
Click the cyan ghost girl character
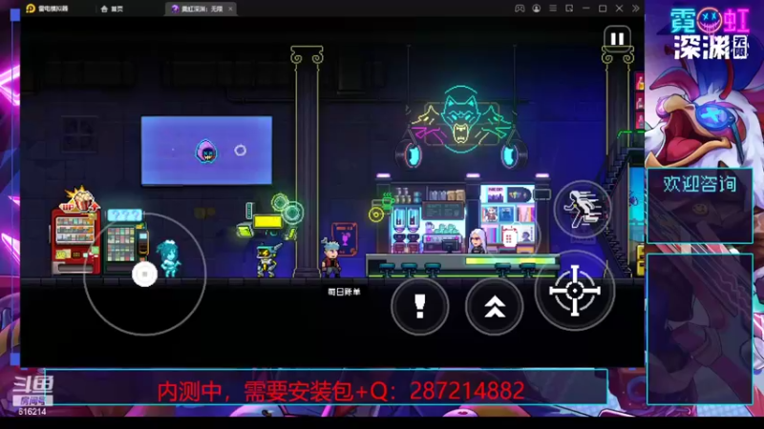pyautogui.click(x=169, y=258)
